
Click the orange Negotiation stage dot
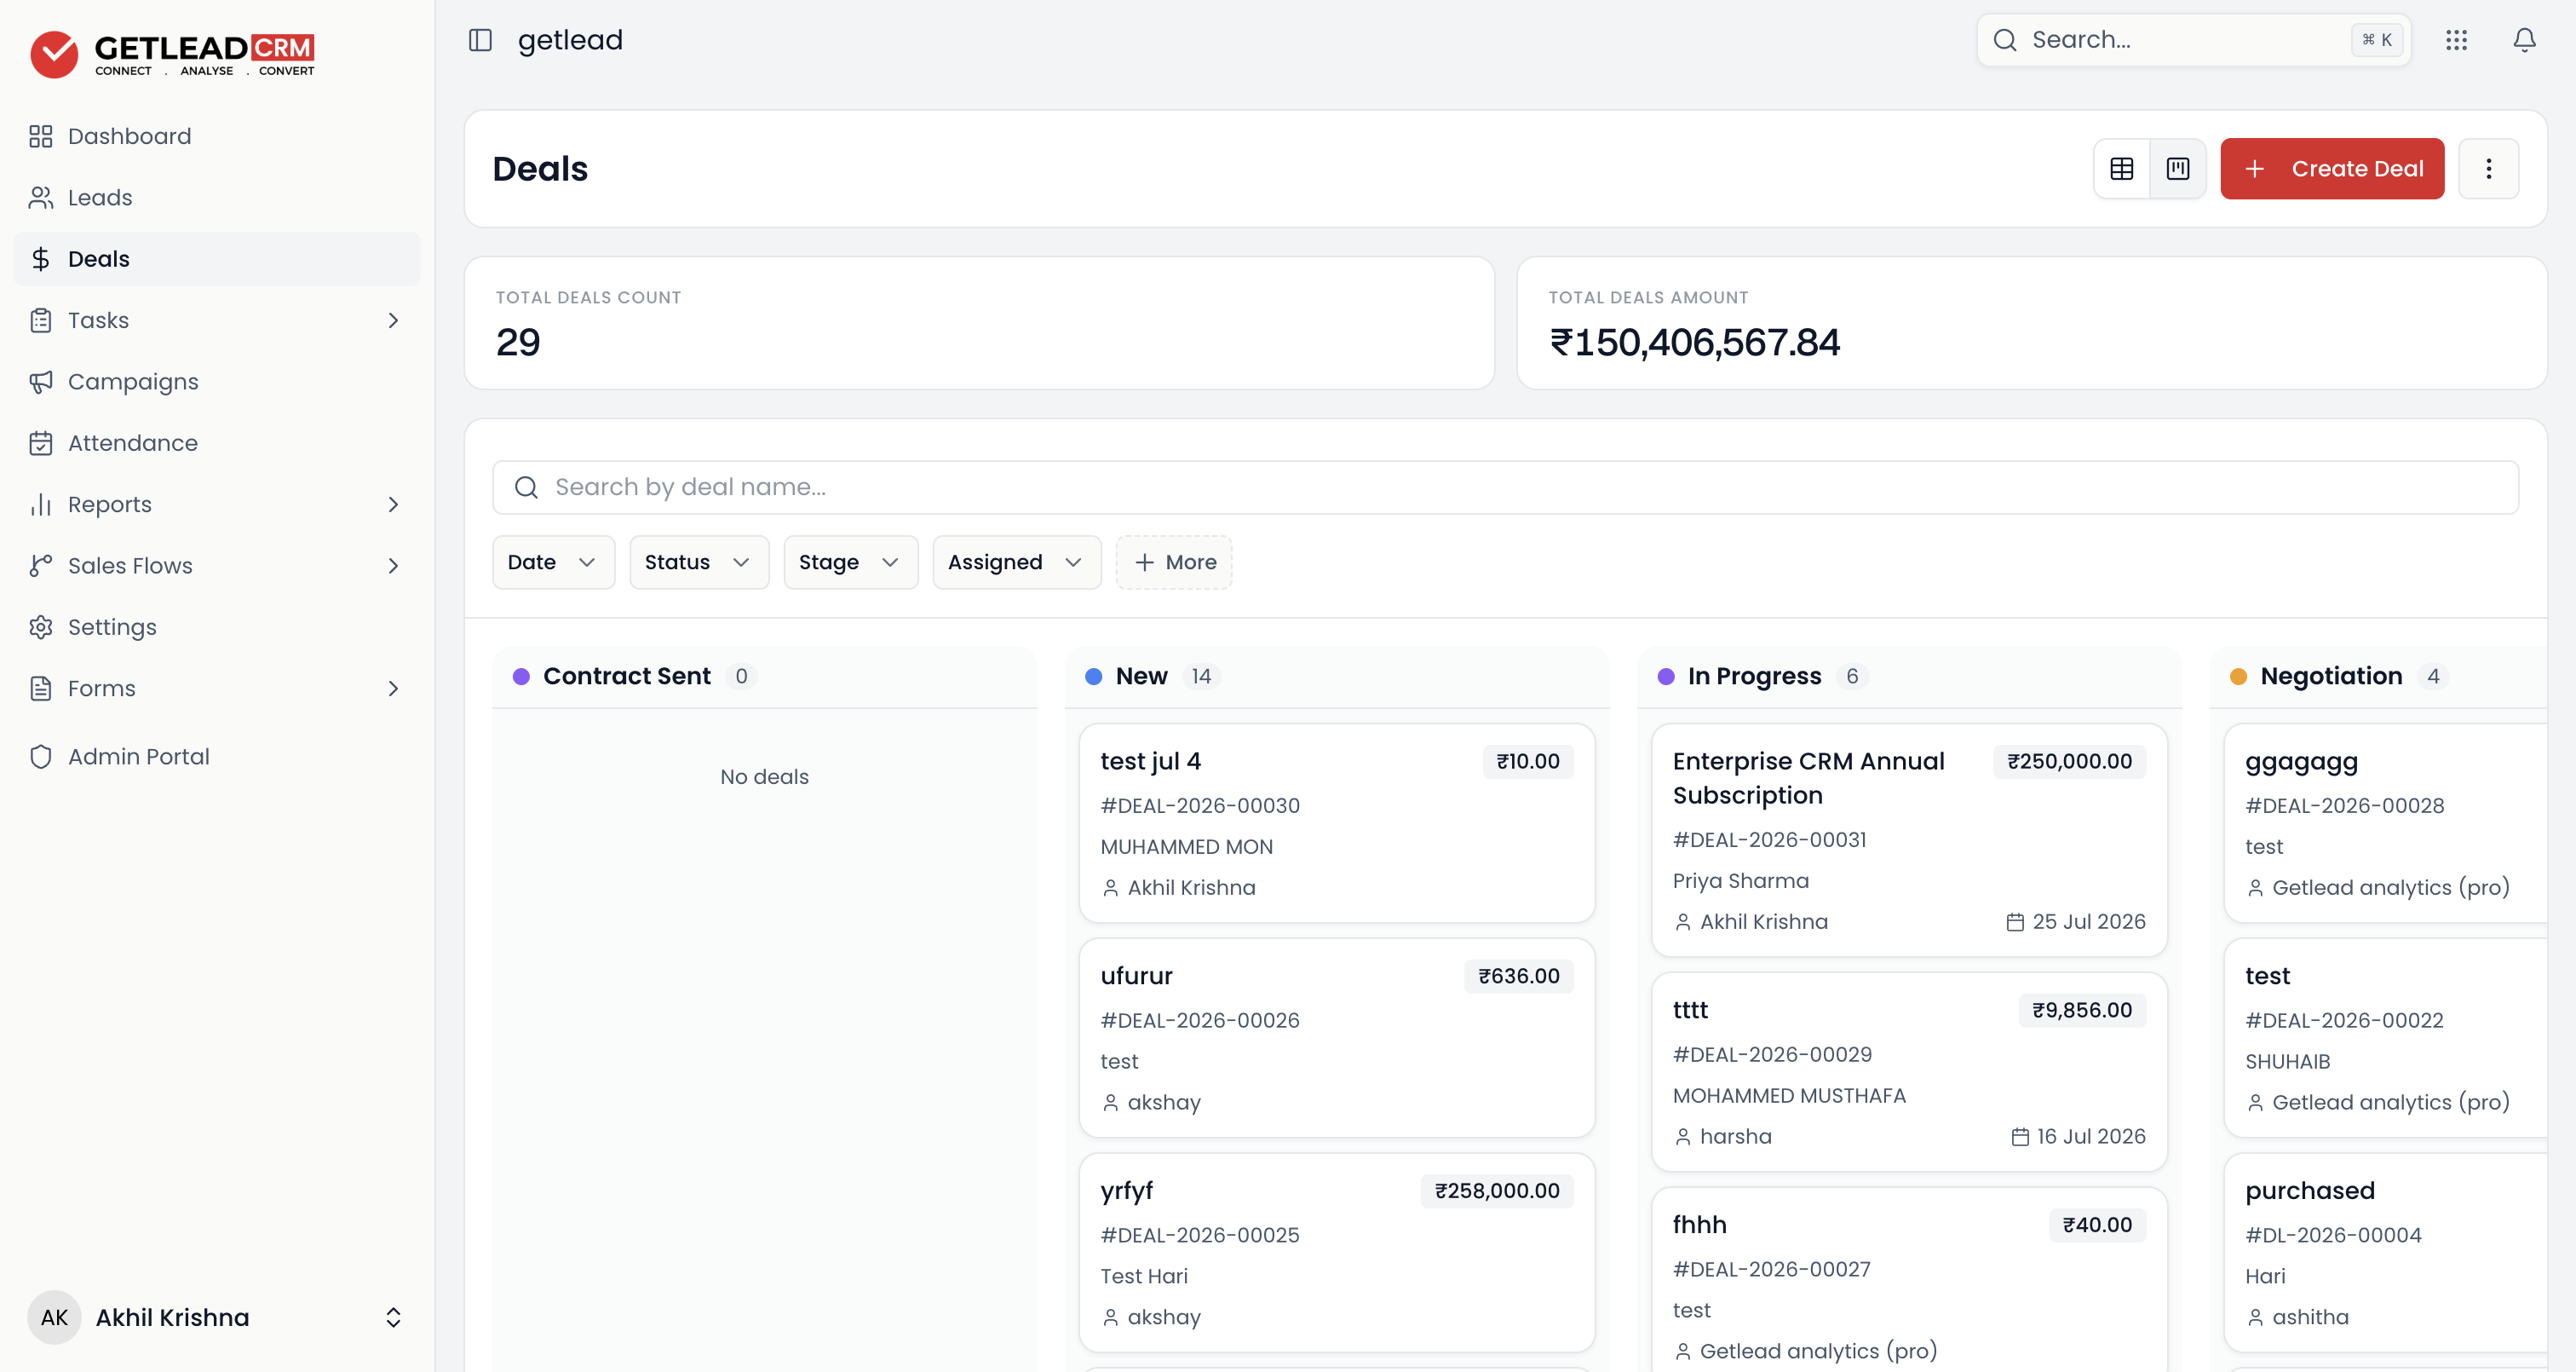coord(2238,677)
